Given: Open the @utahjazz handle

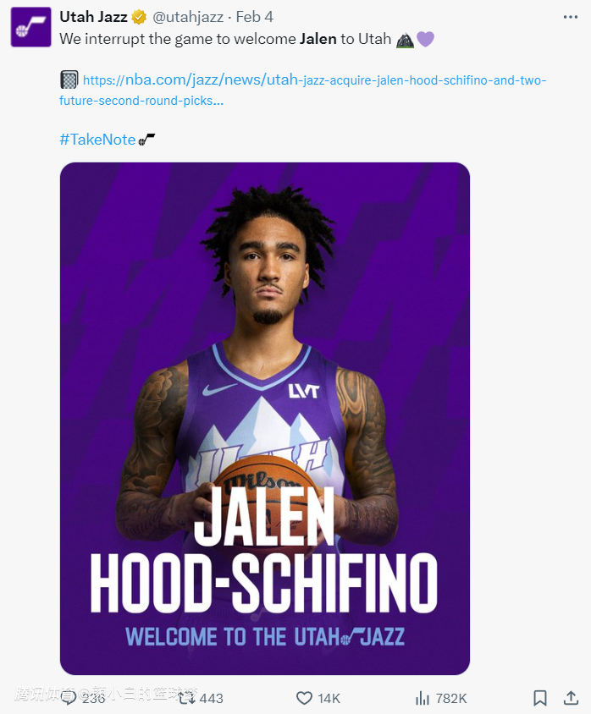Looking at the screenshot, I should [188, 17].
